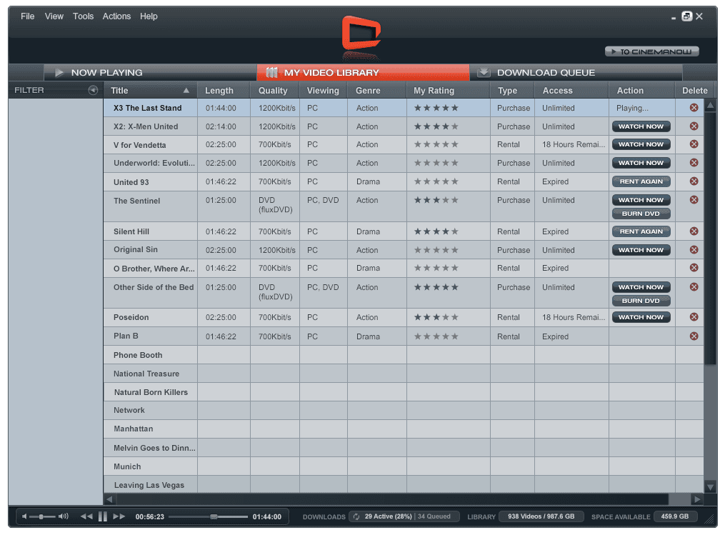The width and height of the screenshot is (725, 535).
Task: Remove The Sentinel using delete icon
Action: click(694, 200)
